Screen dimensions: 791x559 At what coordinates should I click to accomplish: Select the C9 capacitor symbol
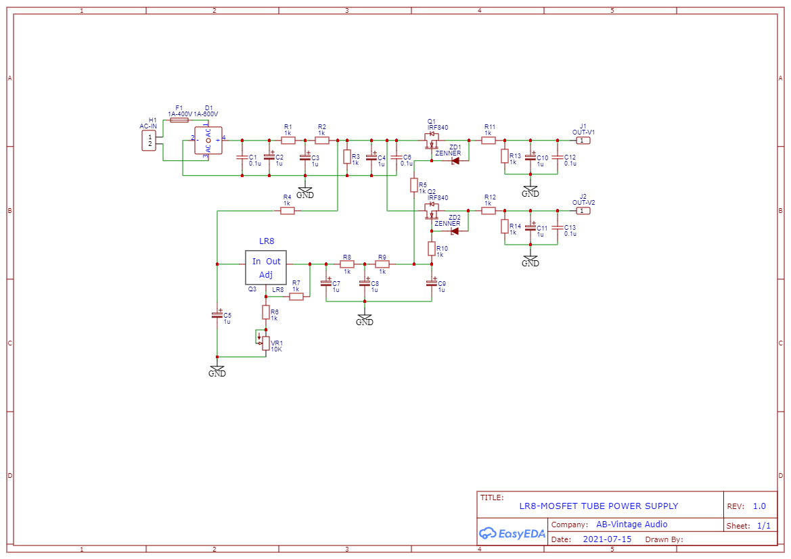(432, 283)
